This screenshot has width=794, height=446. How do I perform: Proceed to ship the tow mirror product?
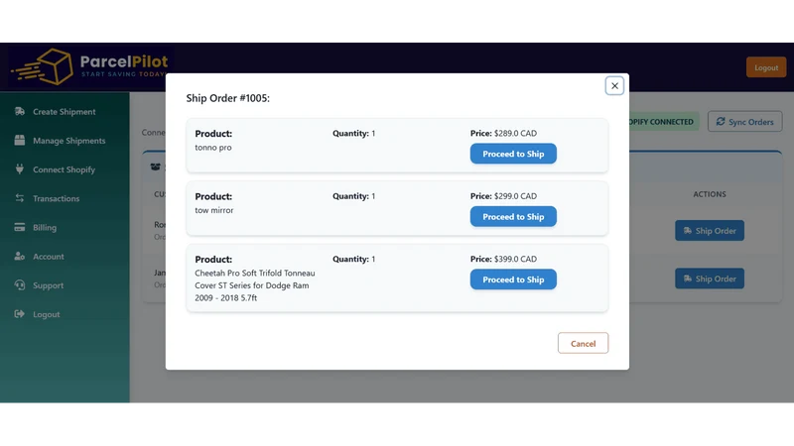point(513,216)
